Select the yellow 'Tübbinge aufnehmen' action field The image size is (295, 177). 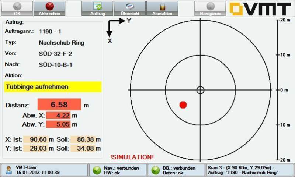click(x=53, y=87)
